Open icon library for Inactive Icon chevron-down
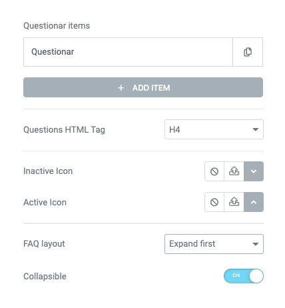Screen dimensions: 285x308 pos(254,171)
